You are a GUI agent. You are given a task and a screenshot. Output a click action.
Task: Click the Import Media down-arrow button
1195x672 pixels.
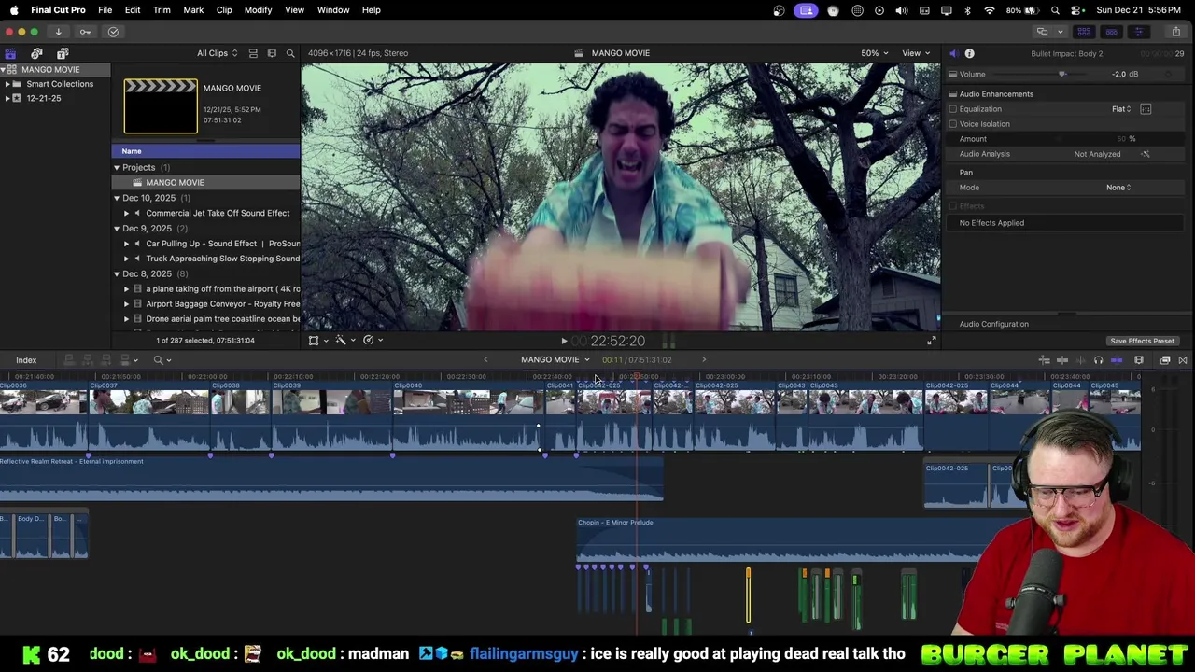pos(58,32)
